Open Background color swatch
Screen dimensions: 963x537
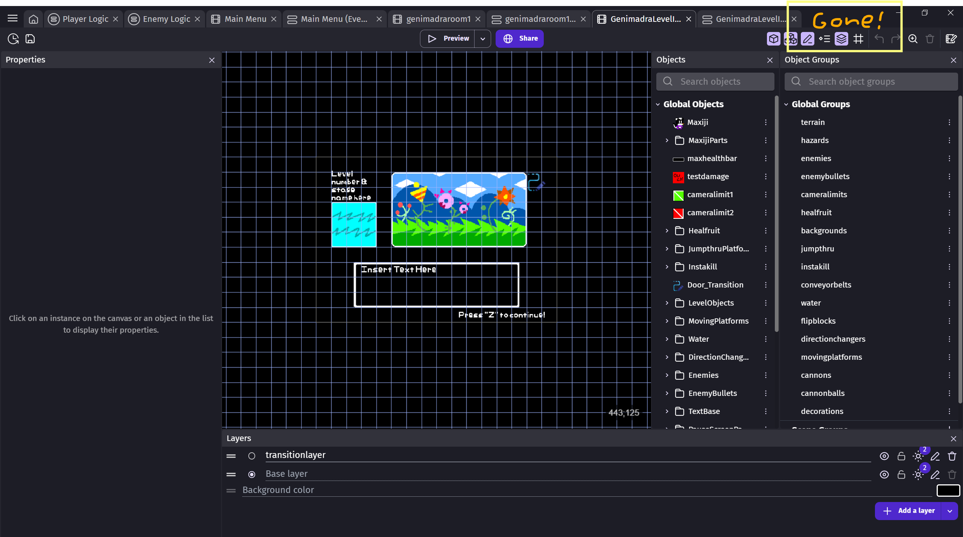(x=948, y=490)
